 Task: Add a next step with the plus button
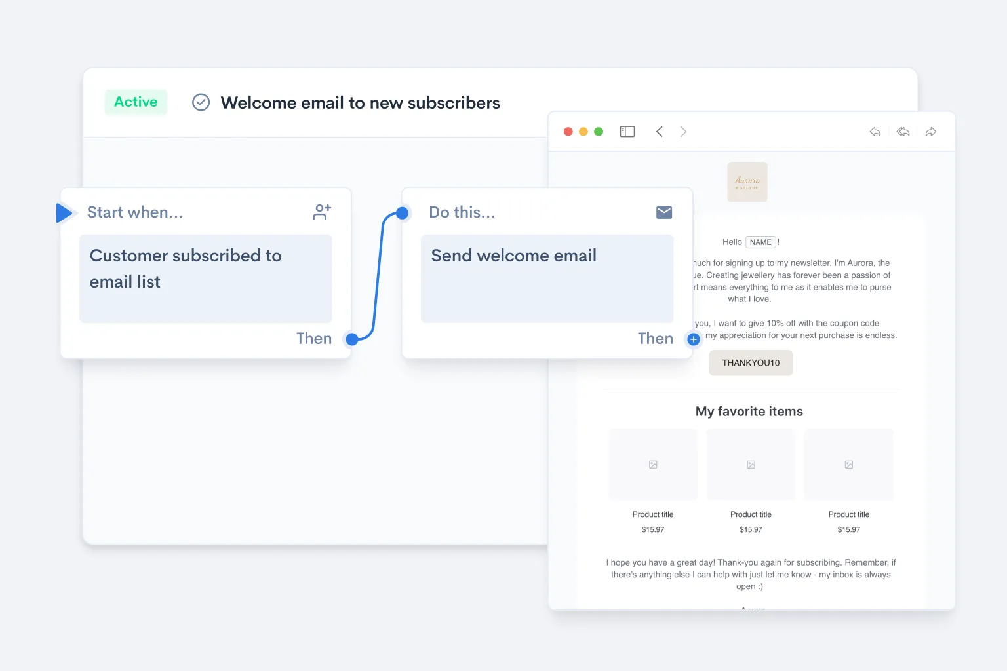click(694, 339)
